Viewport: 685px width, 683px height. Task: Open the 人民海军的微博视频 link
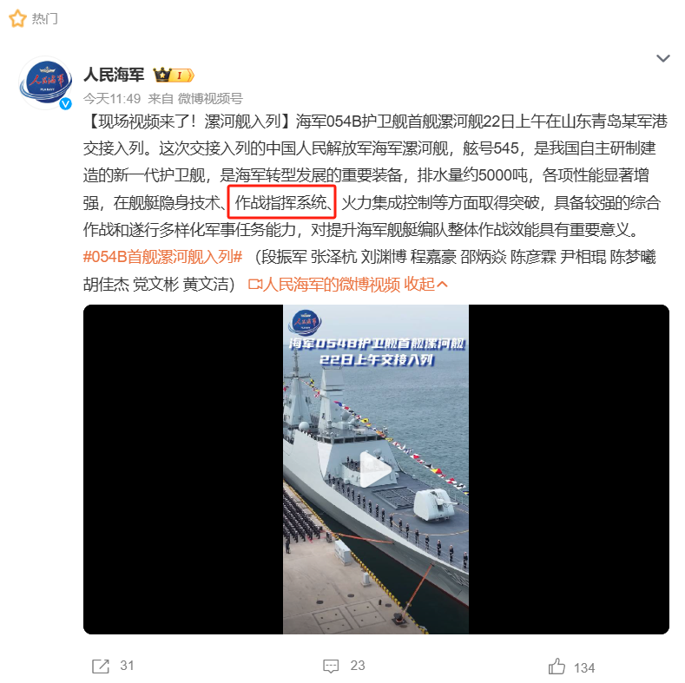tap(331, 285)
